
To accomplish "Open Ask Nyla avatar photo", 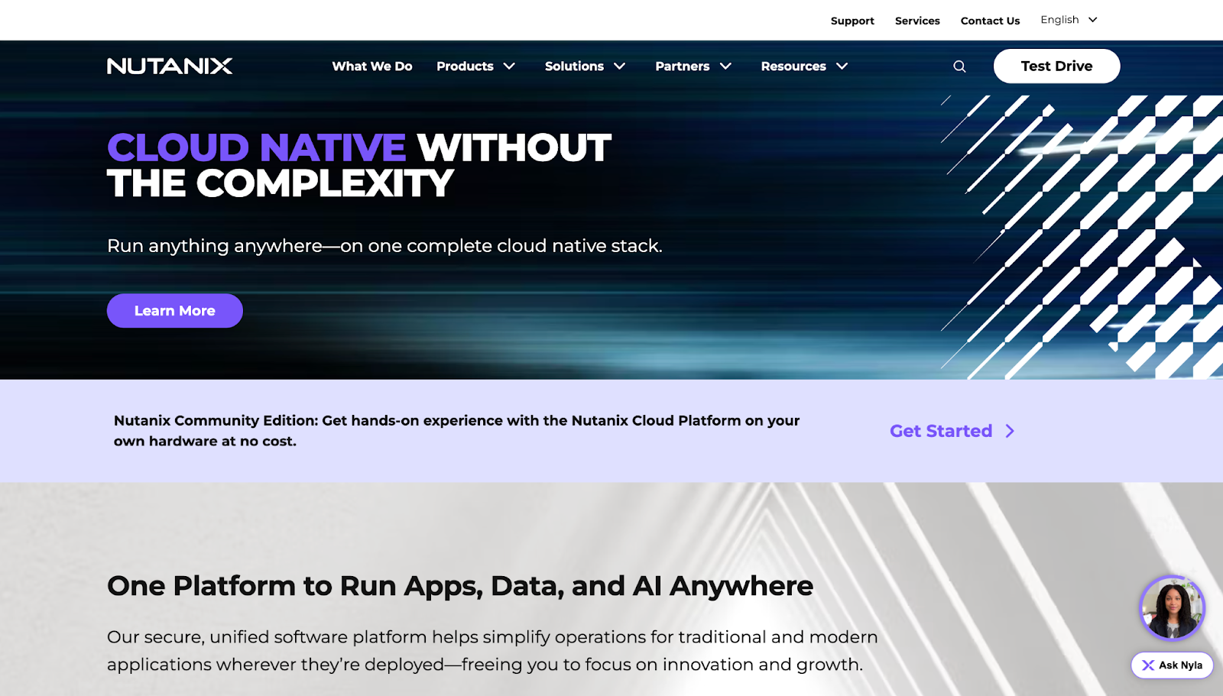I will [x=1172, y=608].
